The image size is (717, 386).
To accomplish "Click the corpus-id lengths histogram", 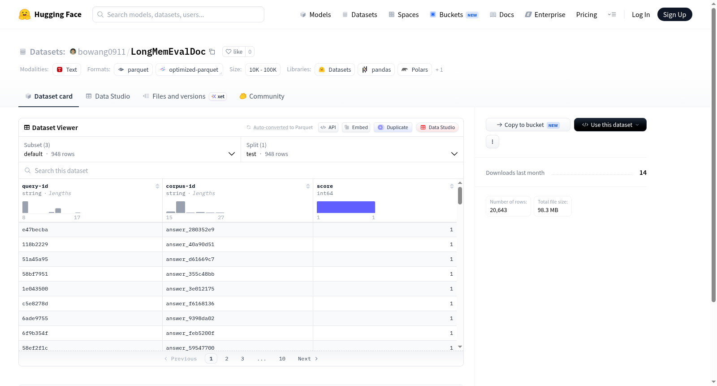I will tap(195, 207).
